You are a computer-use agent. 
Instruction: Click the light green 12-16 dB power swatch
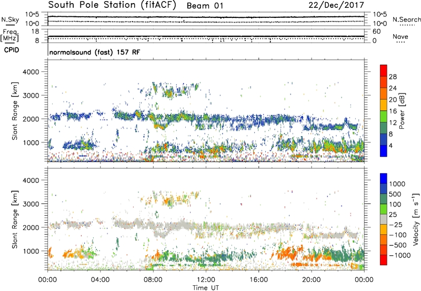click(x=384, y=117)
